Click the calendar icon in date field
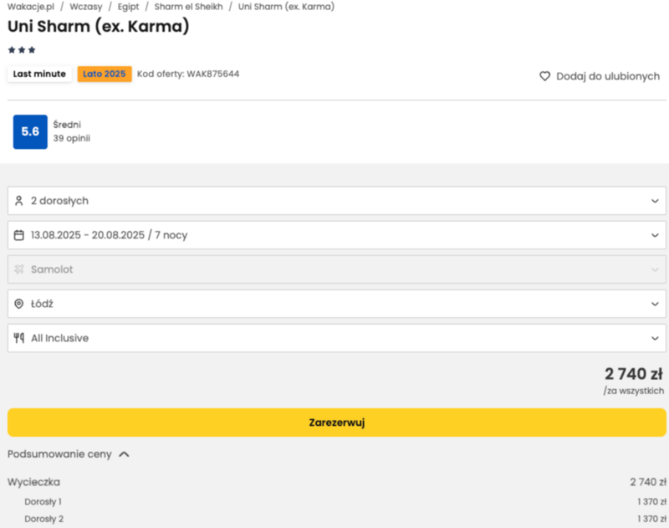Screen dimensions: 669x528 click(x=18, y=235)
